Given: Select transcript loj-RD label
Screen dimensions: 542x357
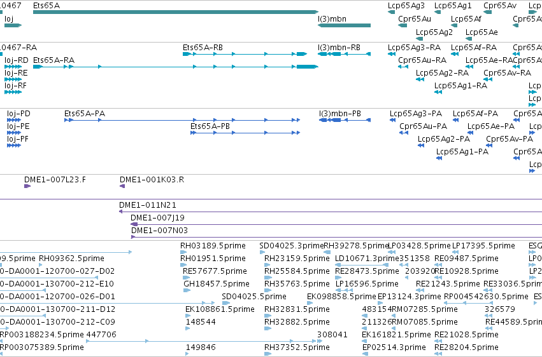Looking at the screenshot, I should click(17, 60).
